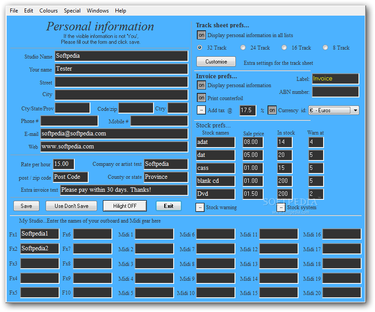Image resolution: width=375 pixels, height=312 pixels.
Task: Click the Midi 5 field
Action: [x=154, y=293]
